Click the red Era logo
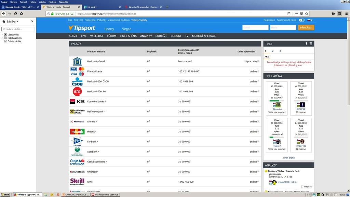Viewport: 350px width, 197px height. click(x=77, y=91)
